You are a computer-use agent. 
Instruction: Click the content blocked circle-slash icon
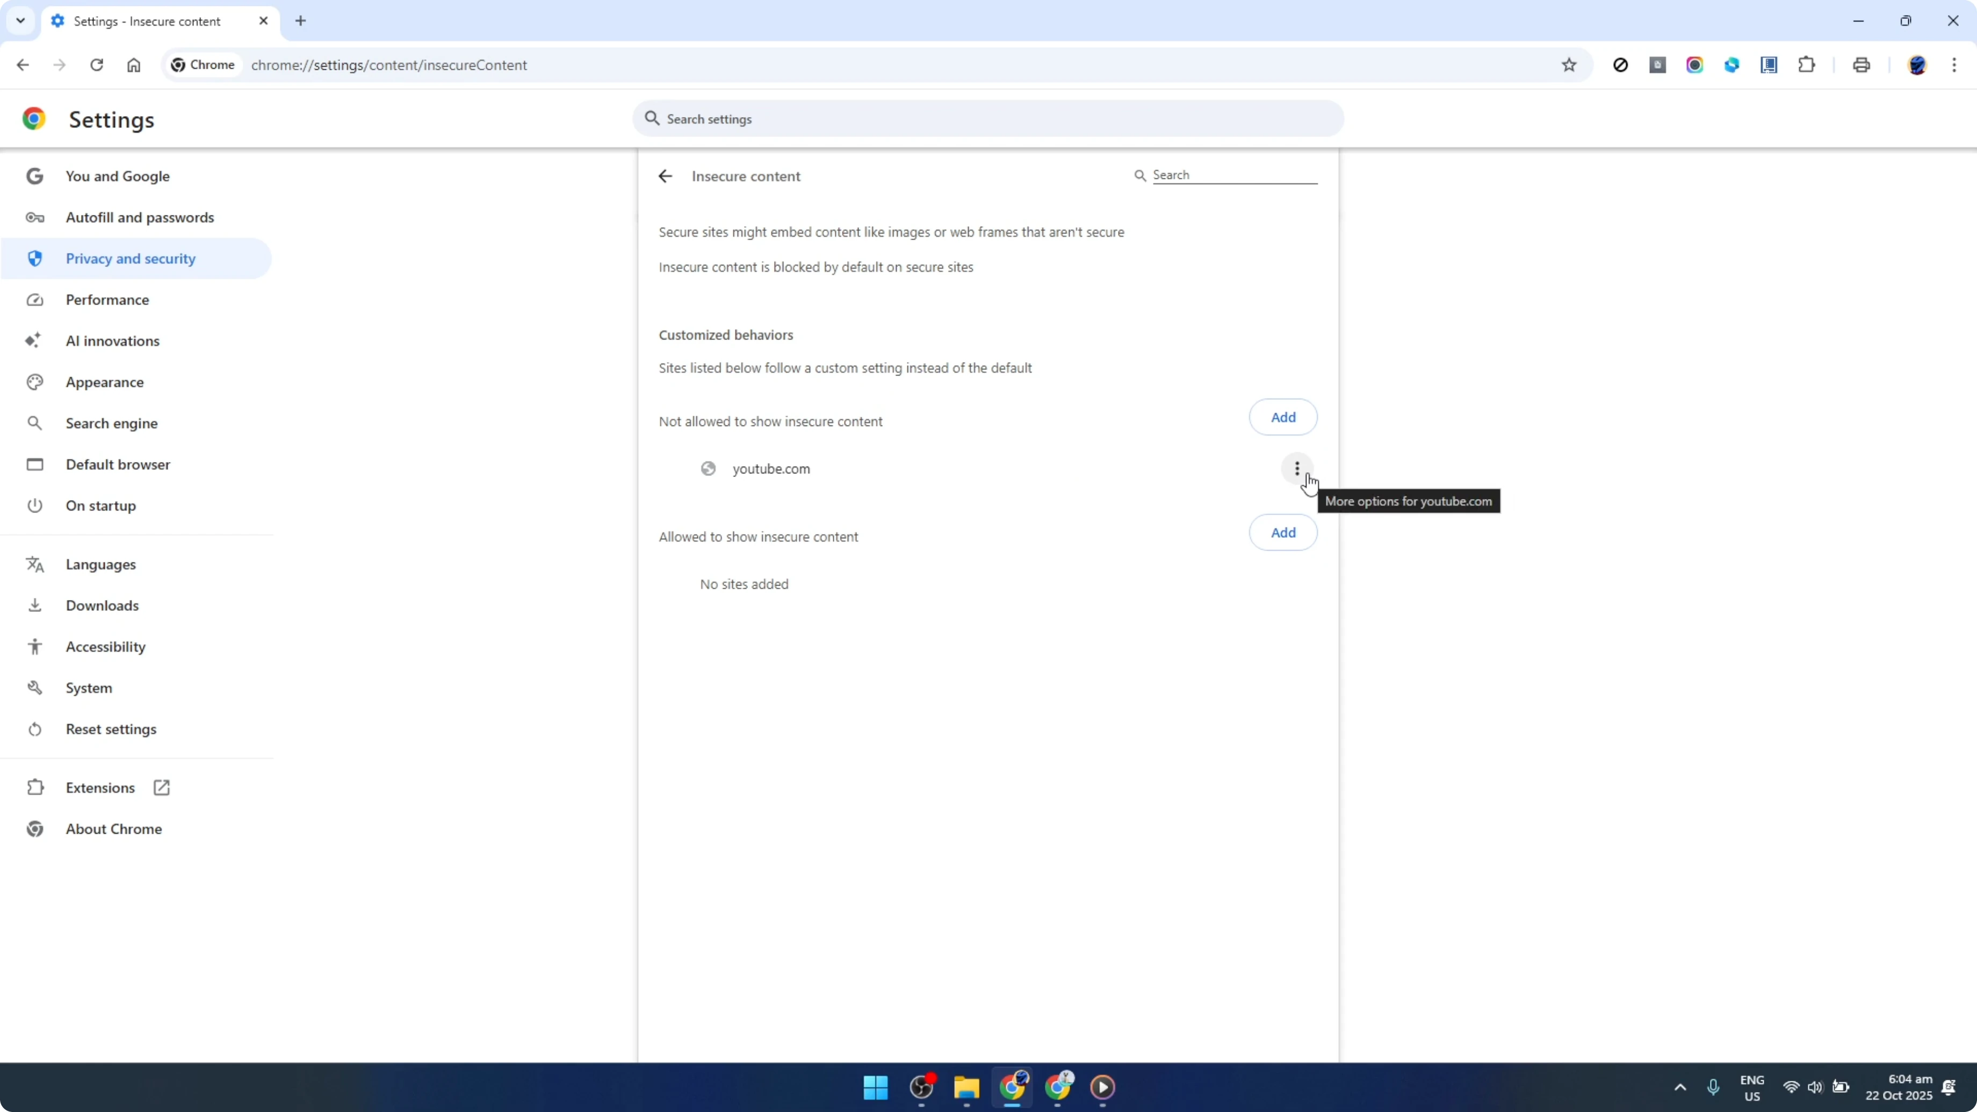(1620, 65)
